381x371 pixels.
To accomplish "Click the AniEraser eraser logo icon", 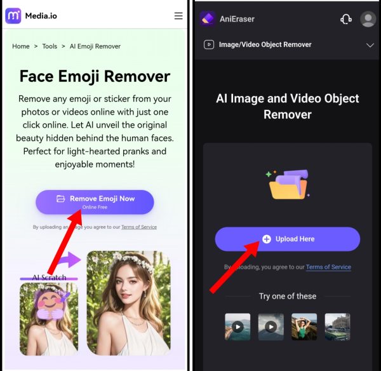I will [x=207, y=18].
